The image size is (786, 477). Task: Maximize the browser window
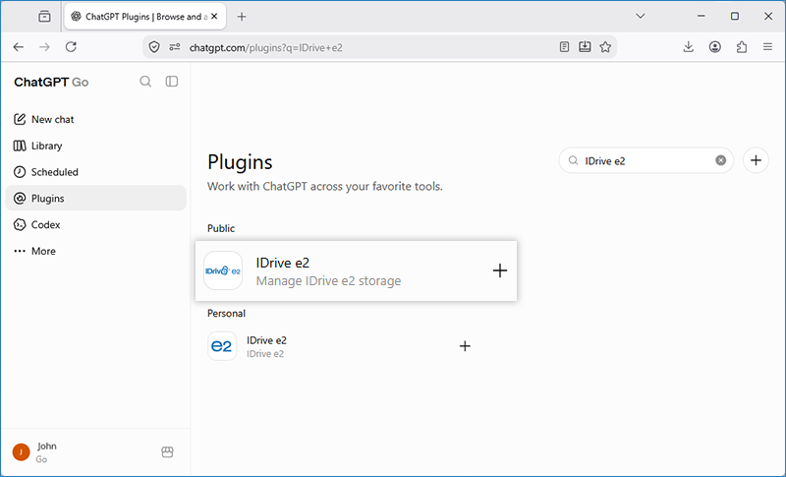(734, 16)
